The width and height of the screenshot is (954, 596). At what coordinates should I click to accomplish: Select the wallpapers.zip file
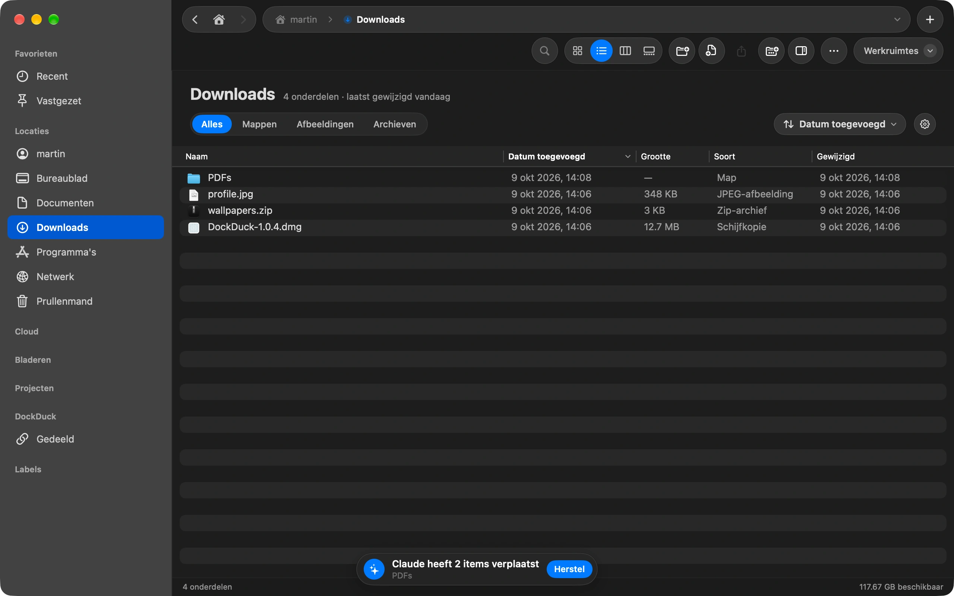(563, 210)
